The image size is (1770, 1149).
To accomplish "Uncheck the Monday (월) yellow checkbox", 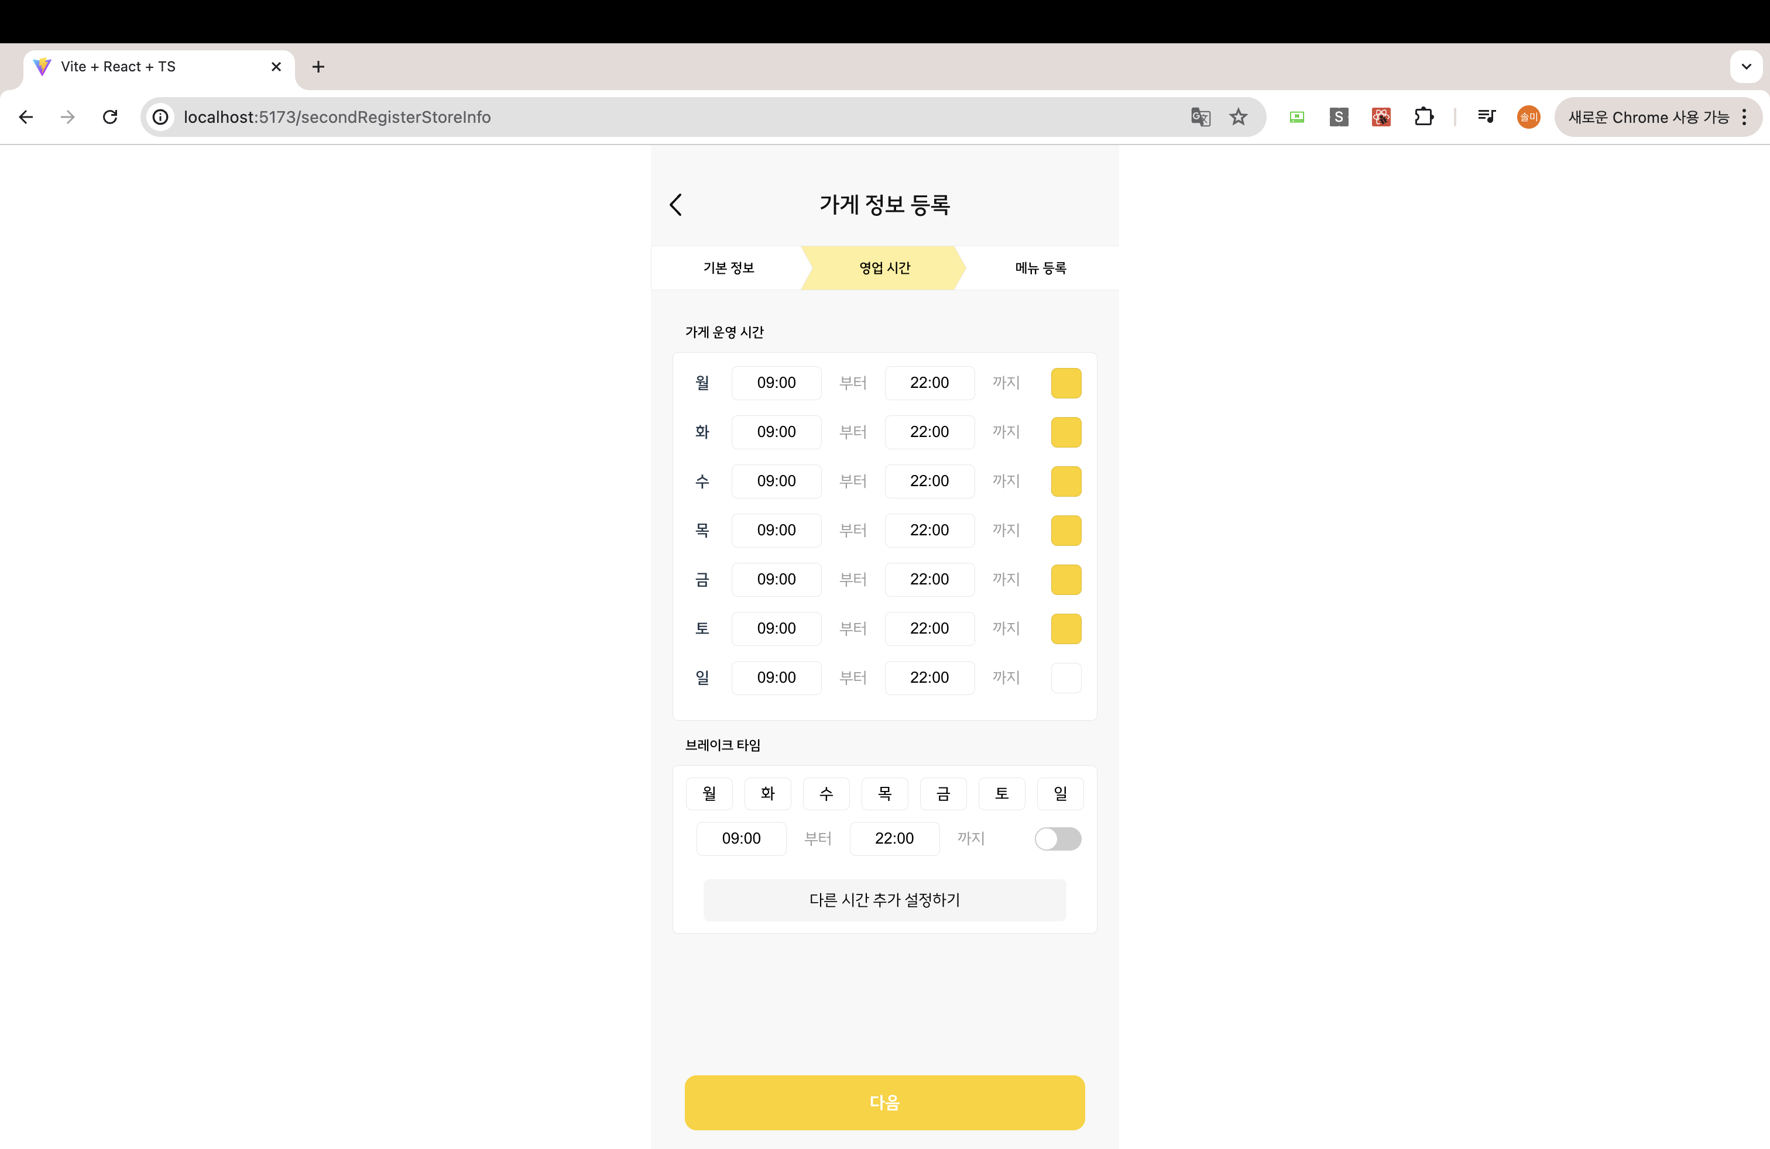I will pyautogui.click(x=1066, y=383).
